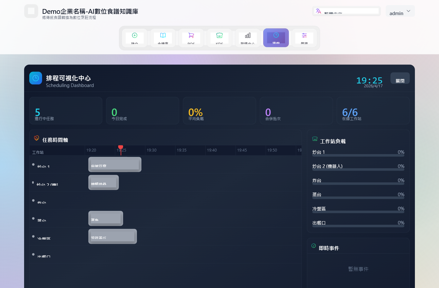Click the chef-hat icon beside 工作站負載 panel
The image size is (439, 288).
[x=314, y=139]
